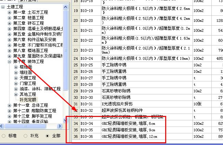Expand 第四章 混凝土及钢筋混凝土 node
Viewport: 223px width, 145px height.
(x=9, y=29)
